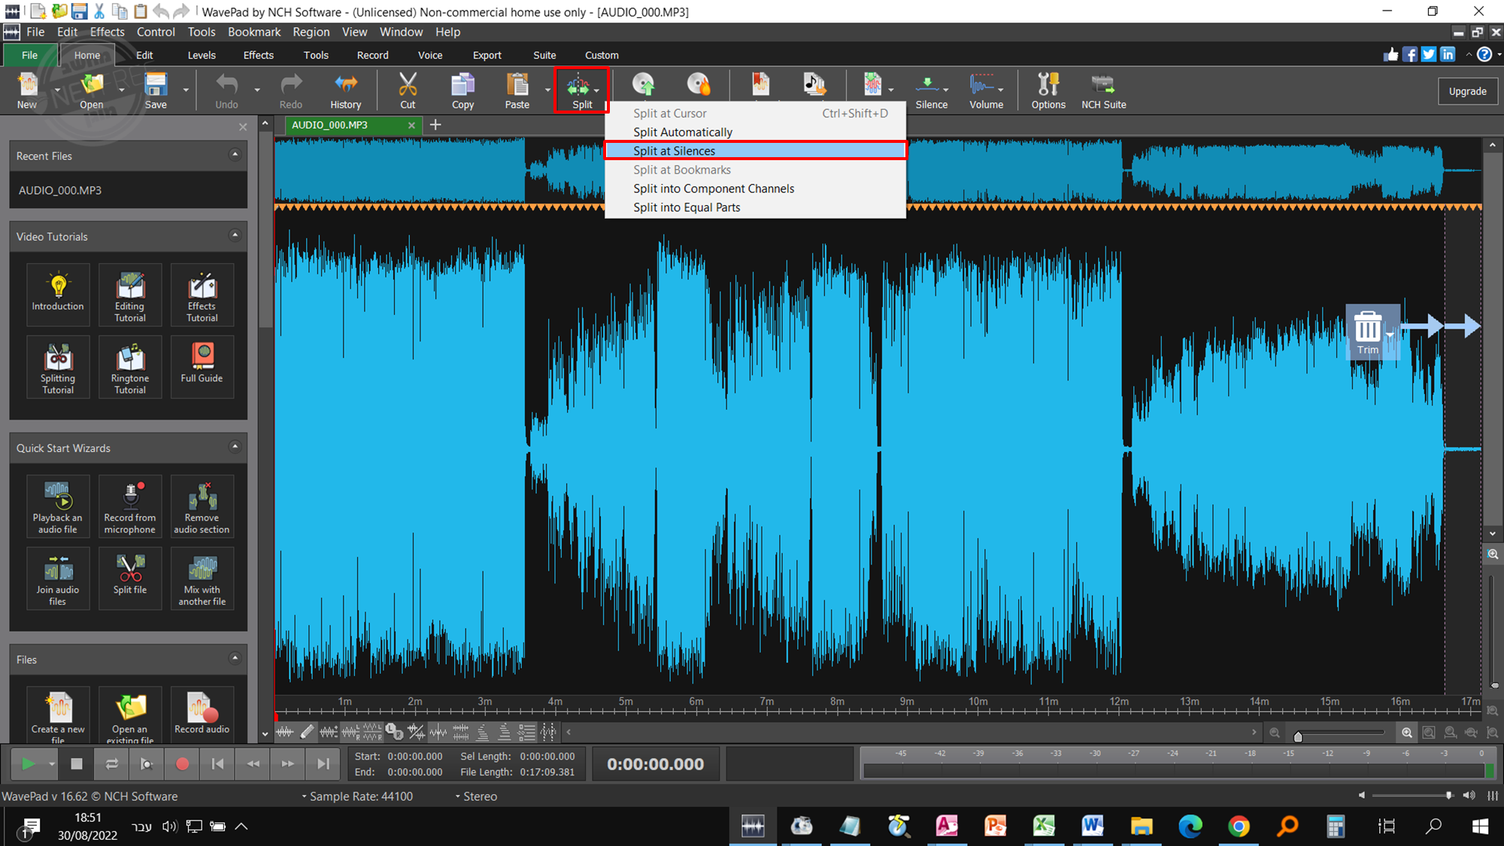Click the Upgrade button
Screen dimensions: 1504x846
click(1467, 91)
